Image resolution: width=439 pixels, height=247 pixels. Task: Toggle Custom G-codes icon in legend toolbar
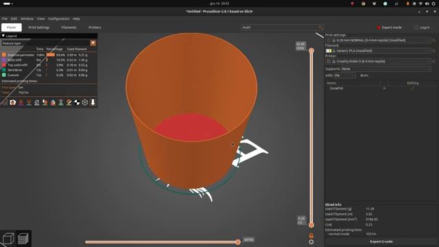click(x=69, y=102)
